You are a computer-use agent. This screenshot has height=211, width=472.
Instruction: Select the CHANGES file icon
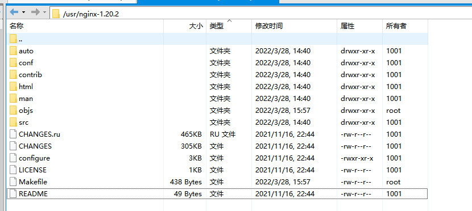point(13,146)
